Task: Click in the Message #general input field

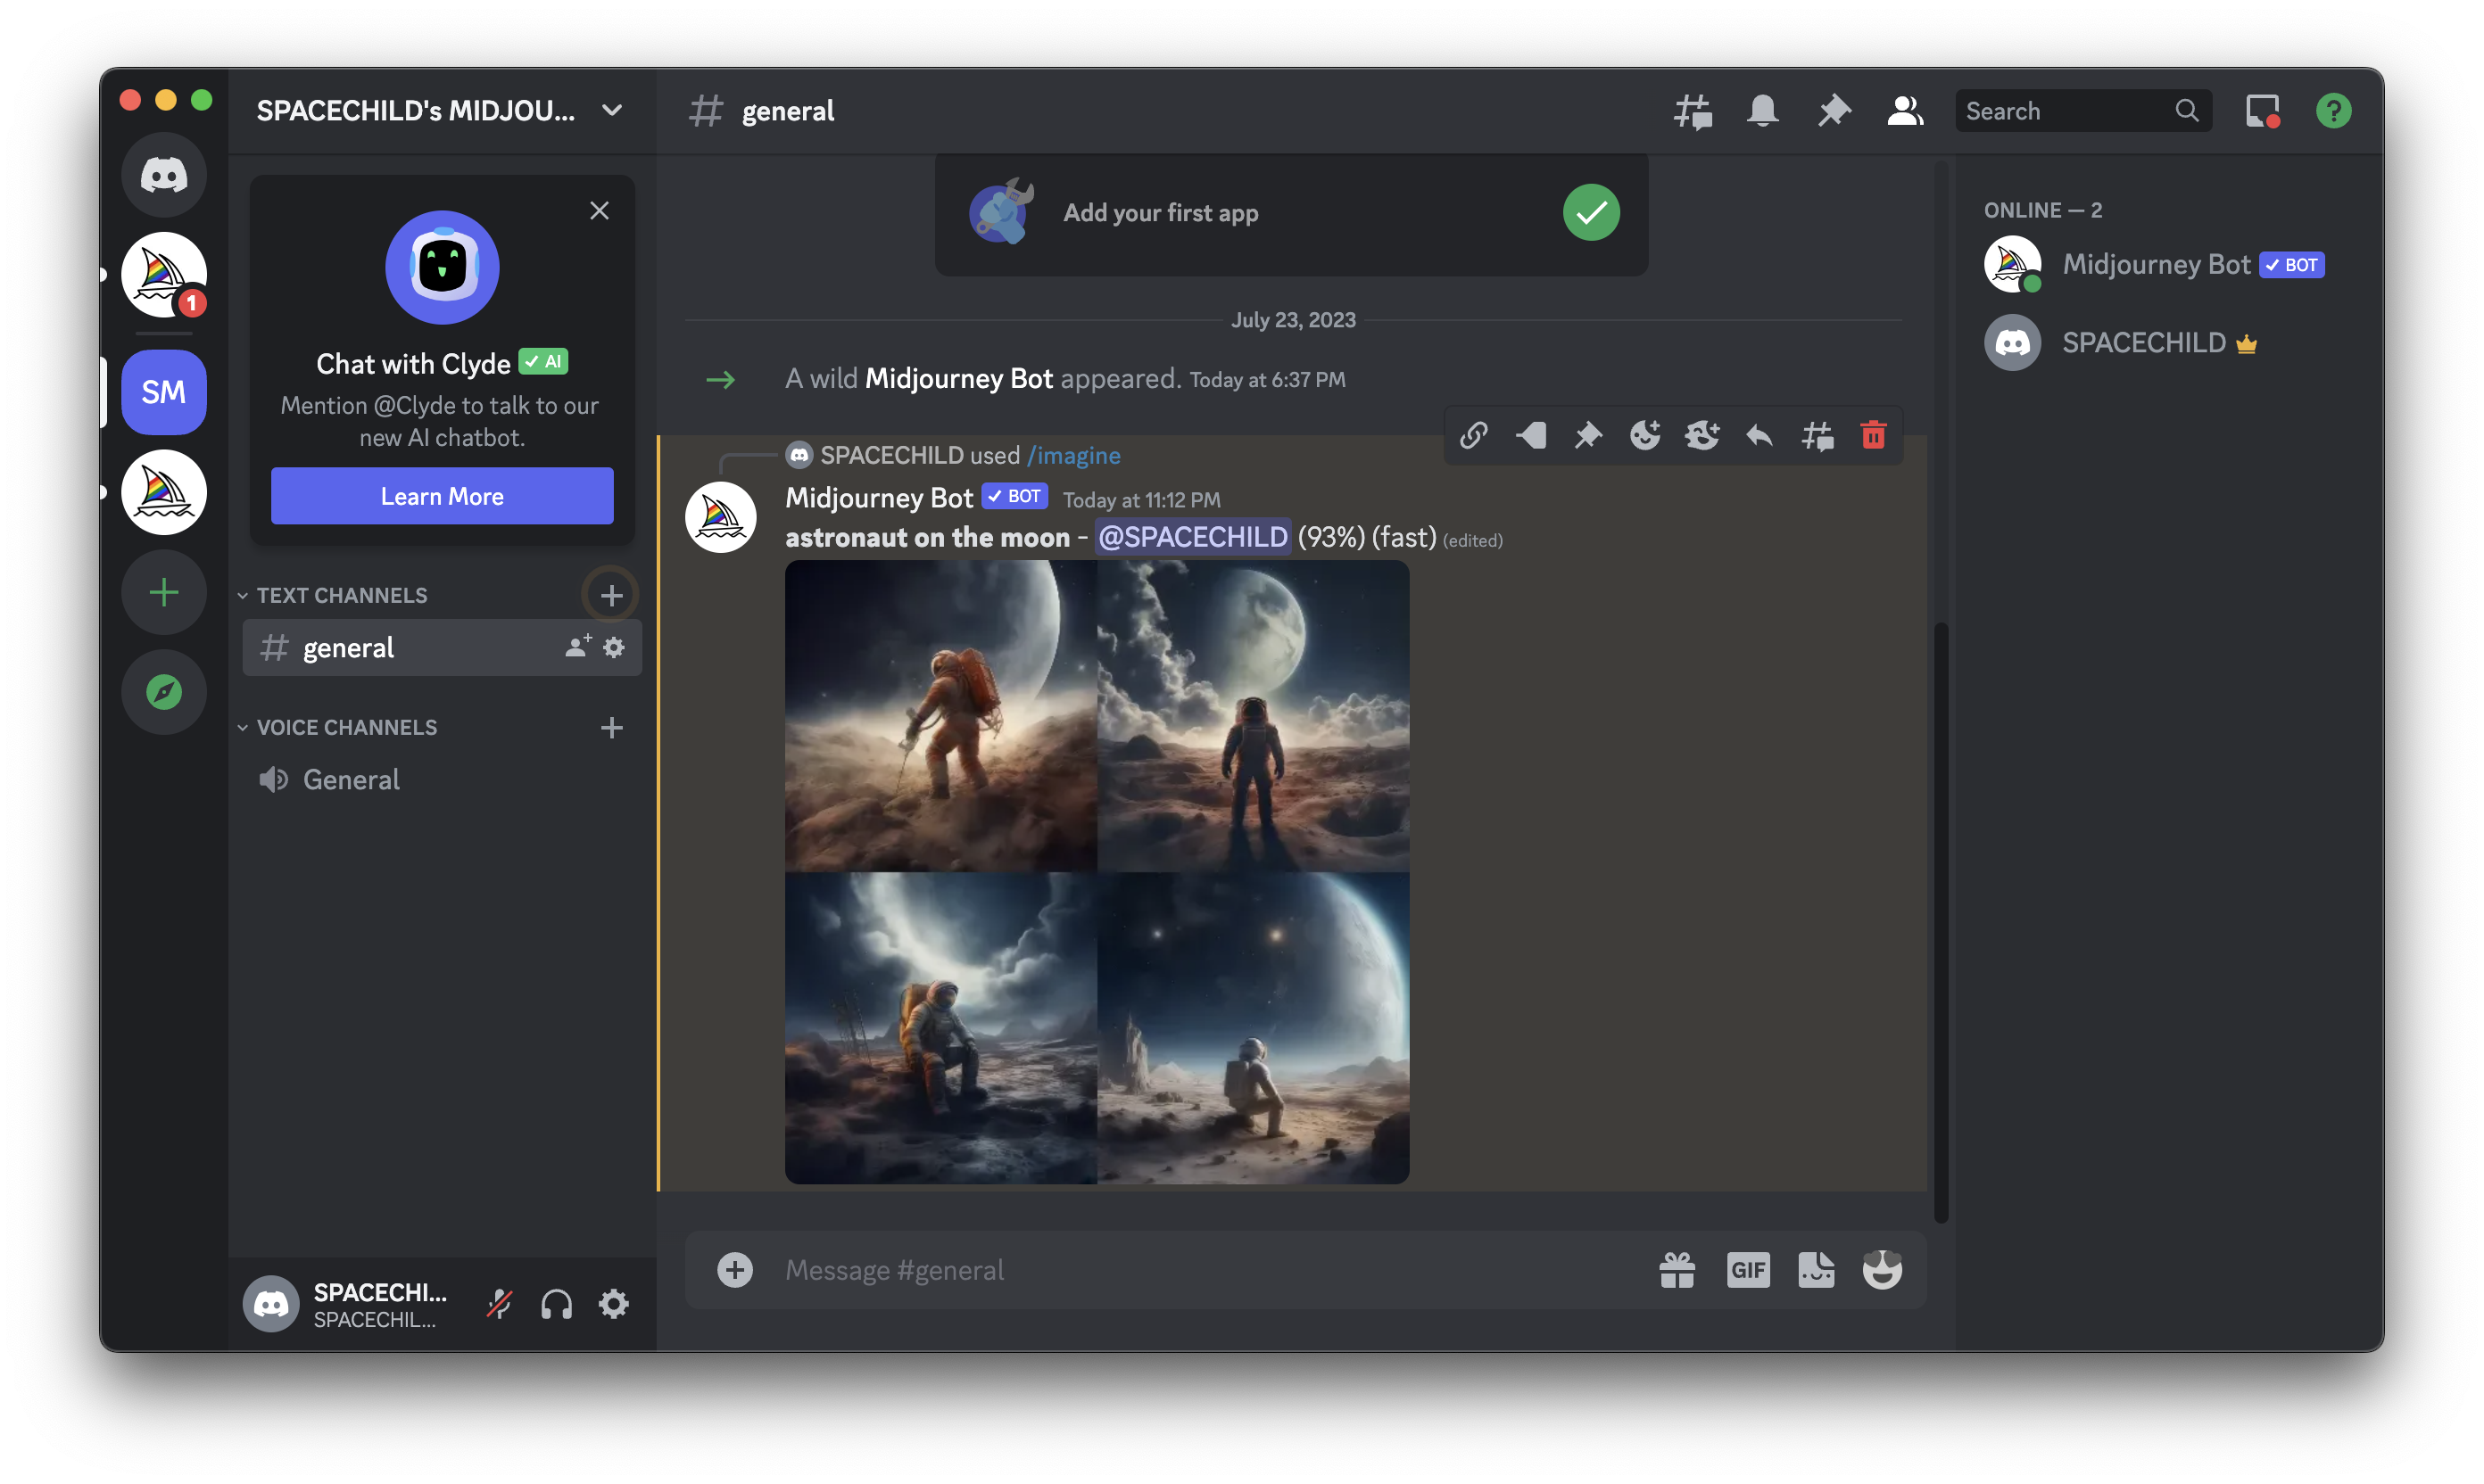Action: [1200, 1270]
